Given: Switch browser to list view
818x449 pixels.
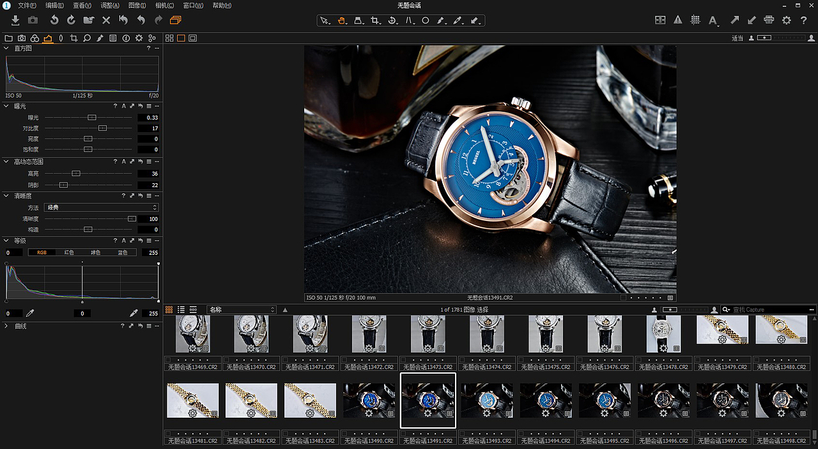Looking at the screenshot, I should [x=181, y=309].
